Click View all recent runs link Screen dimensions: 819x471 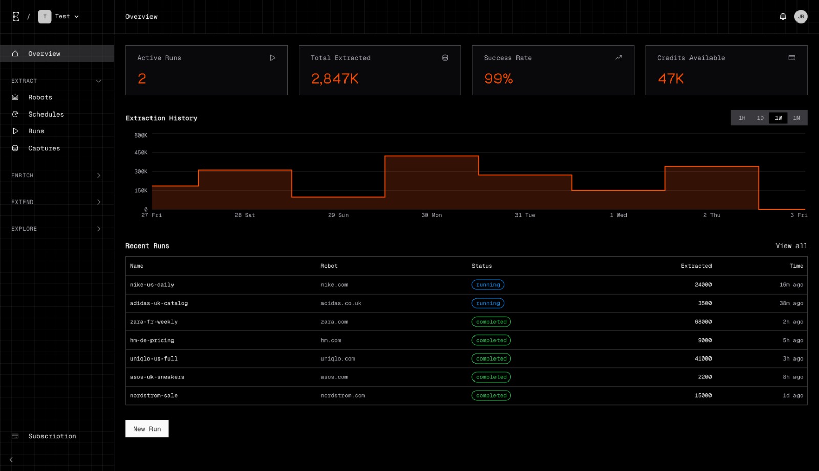[x=791, y=246]
